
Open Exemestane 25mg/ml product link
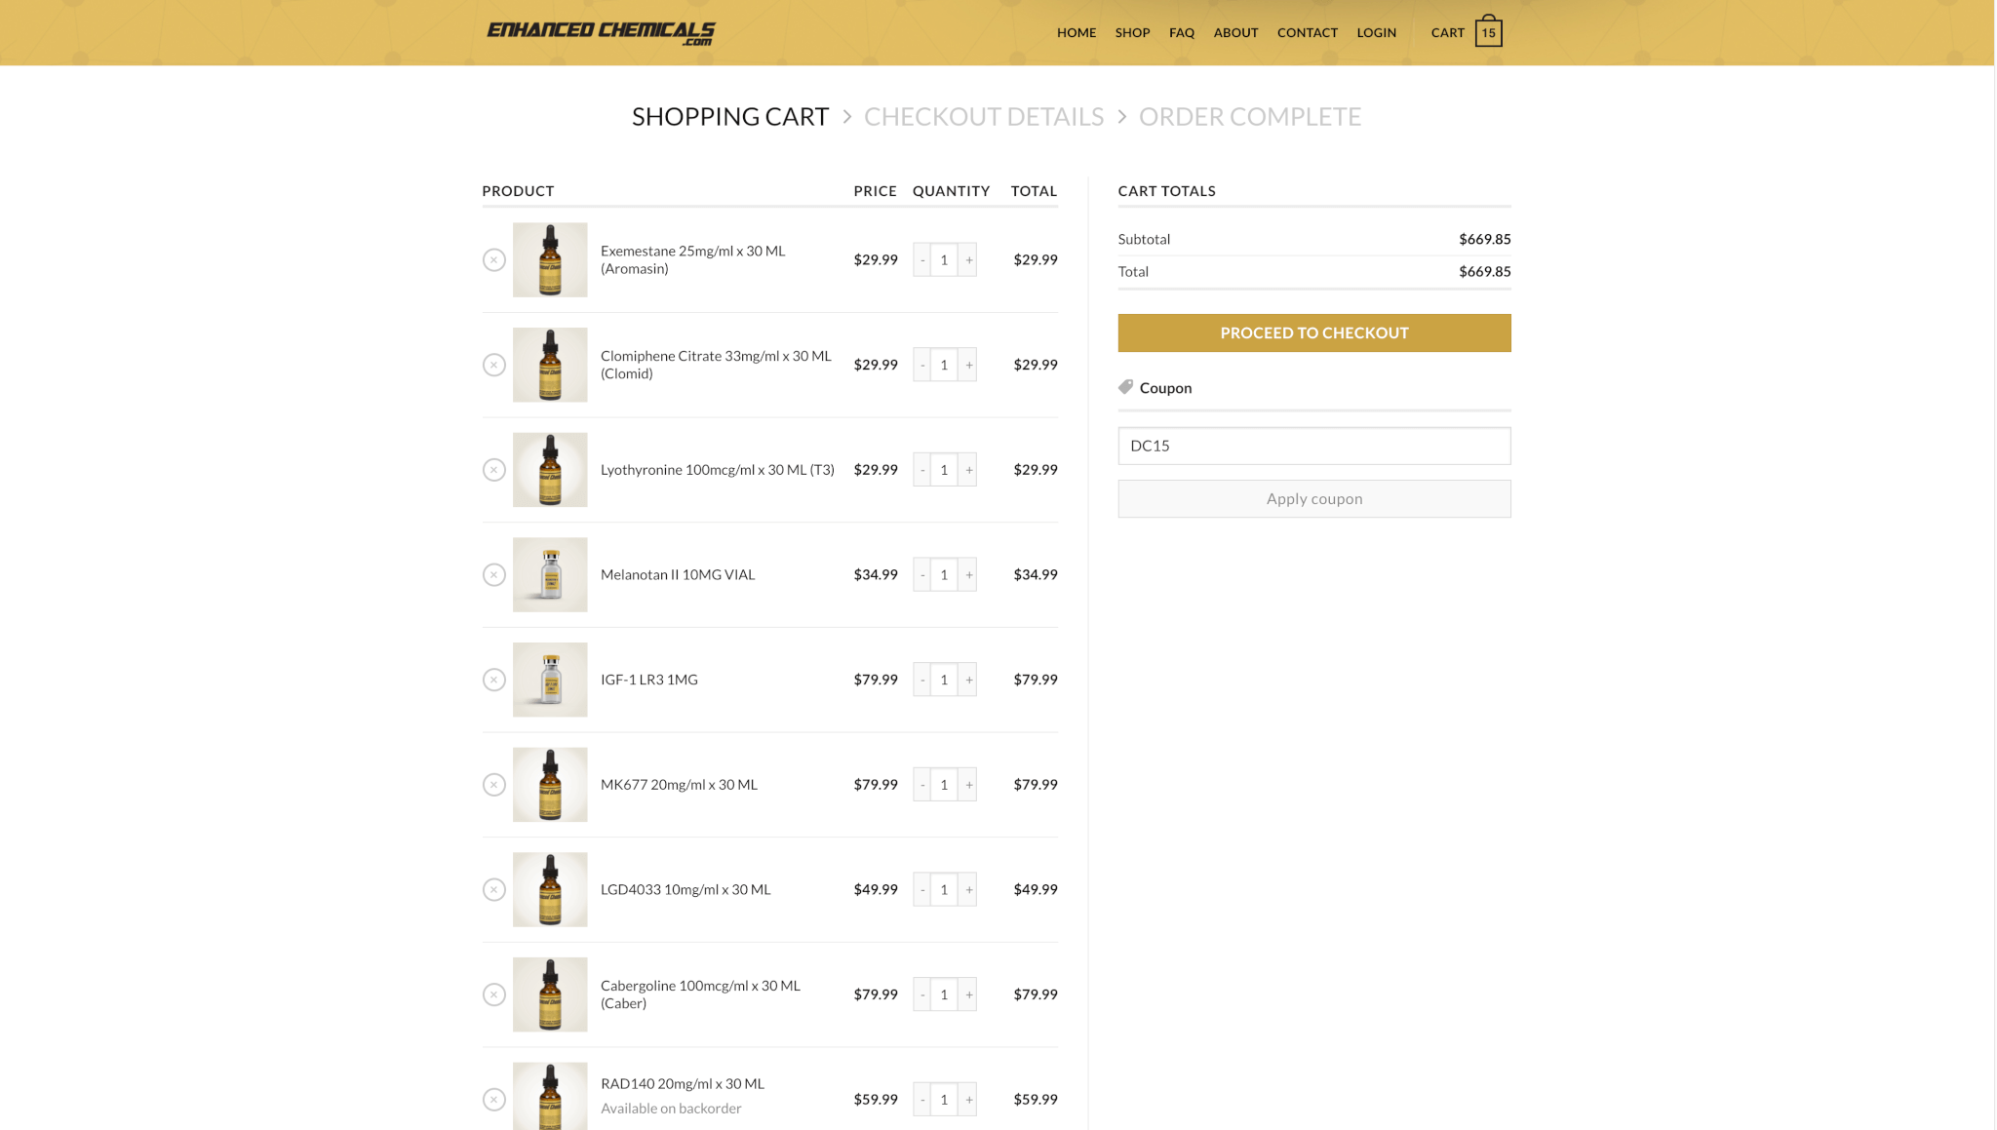(x=692, y=259)
